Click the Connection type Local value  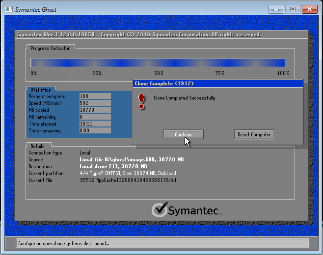(x=85, y=153)
